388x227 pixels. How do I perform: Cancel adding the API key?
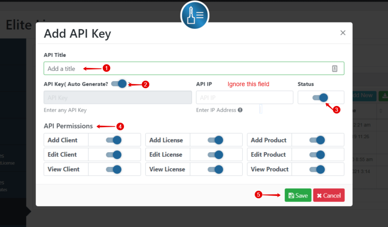[329, 195]
